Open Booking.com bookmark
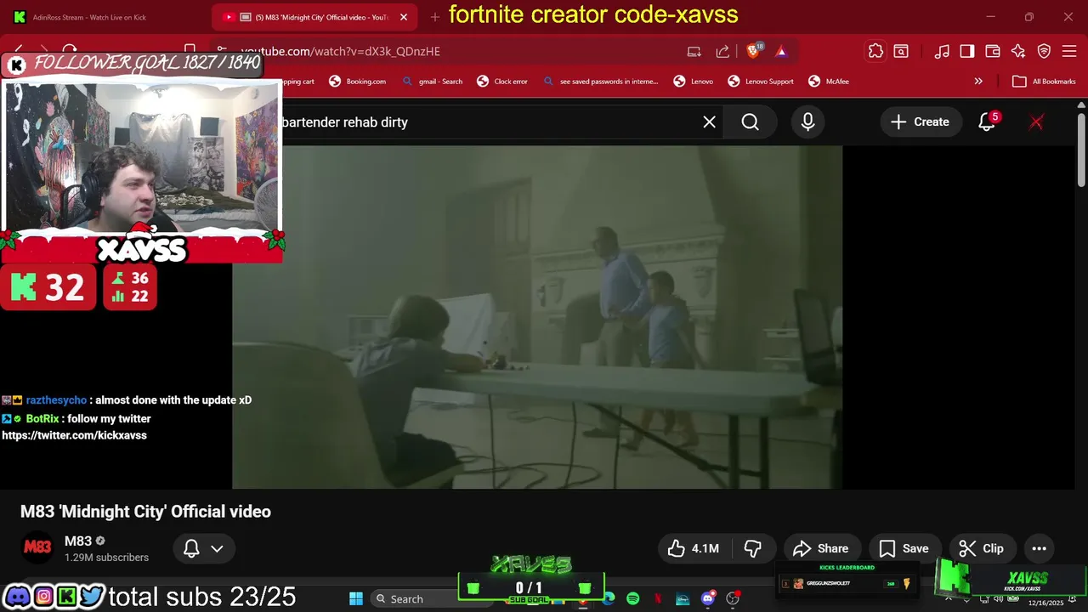Screen dimensions: 1088x612 358,82
